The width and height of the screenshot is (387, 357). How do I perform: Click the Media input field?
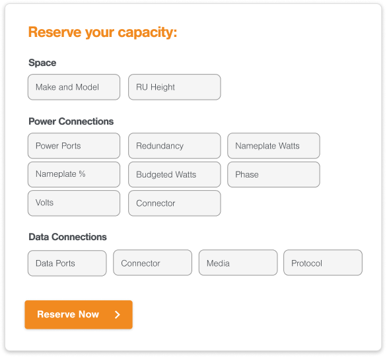tap(238, 263)
